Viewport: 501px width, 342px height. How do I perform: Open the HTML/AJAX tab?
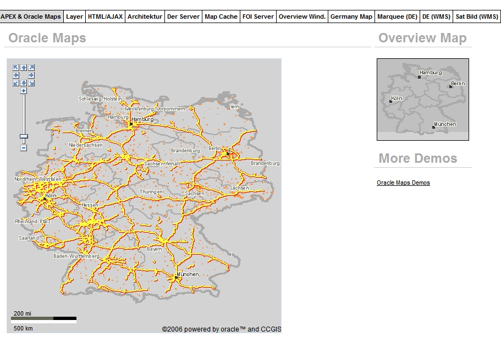pos(105,16)
